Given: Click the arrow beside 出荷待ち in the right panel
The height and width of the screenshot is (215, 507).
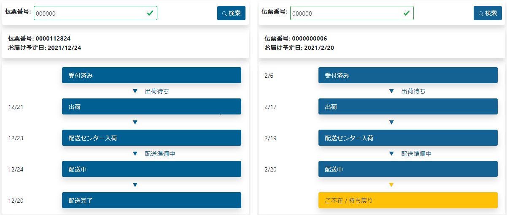Looking at the screenshot, I should point(391,91).
